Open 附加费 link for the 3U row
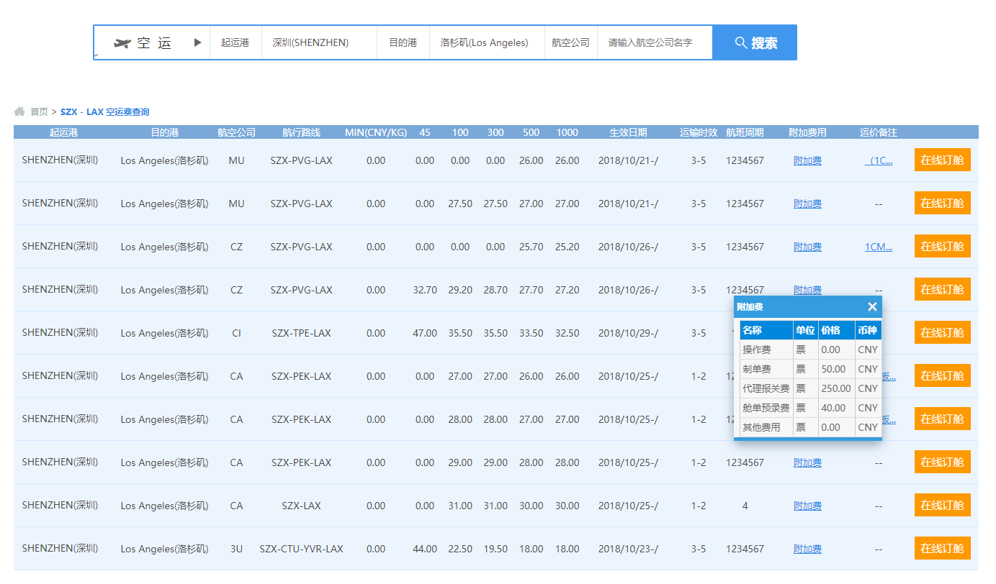 click(x=807, y=549)
